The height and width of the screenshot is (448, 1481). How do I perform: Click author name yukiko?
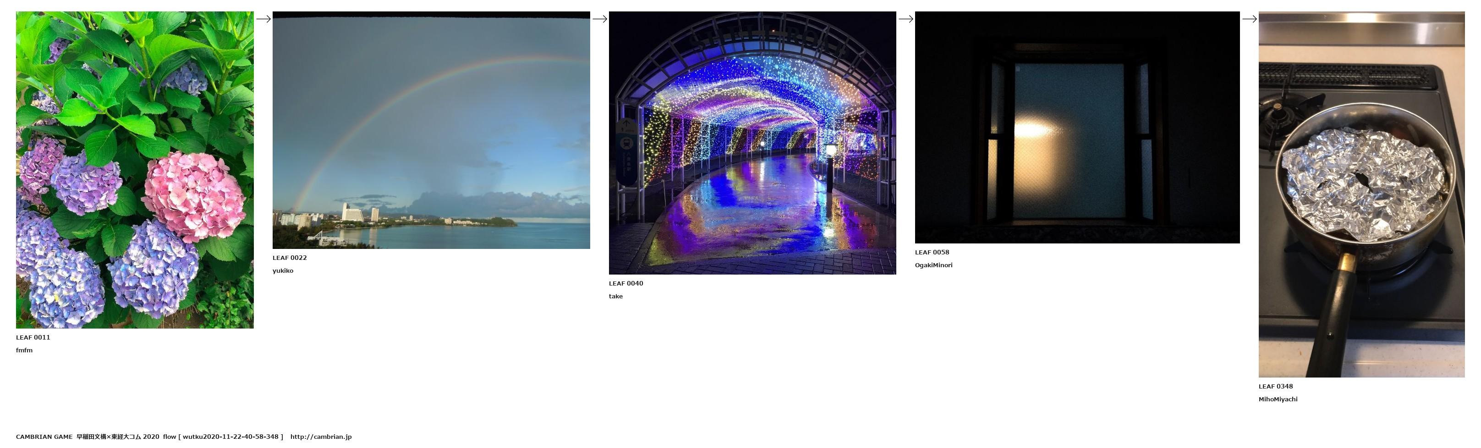point(283,271)
